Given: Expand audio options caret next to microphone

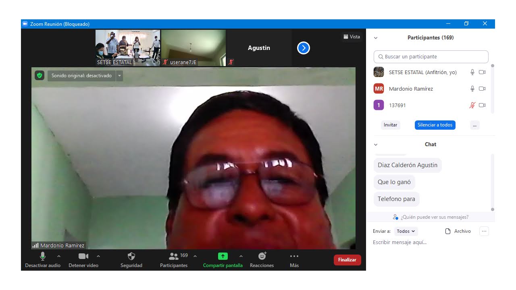Looking at the screenshot, I should (59, 256).
